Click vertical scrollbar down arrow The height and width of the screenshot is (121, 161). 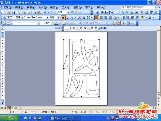[x=159, y=95]
